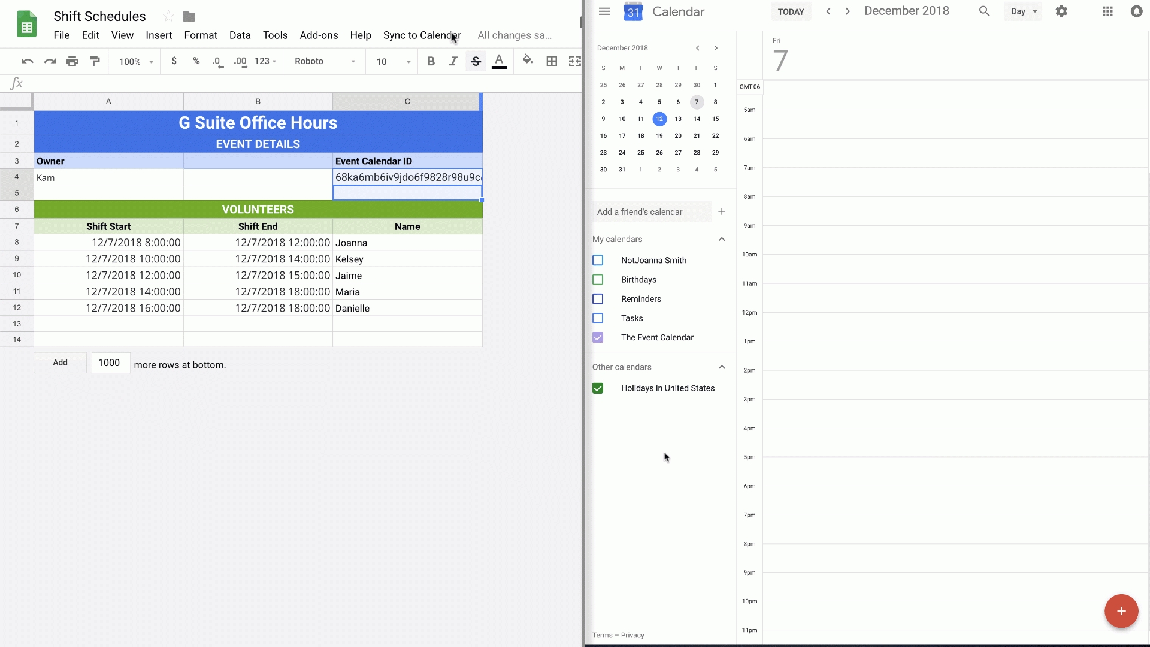Image resolution: width=1150 pixels, height=647 pixels.
Task: Toggle Holidays in United States checkbox
Action: click(598, 388)
